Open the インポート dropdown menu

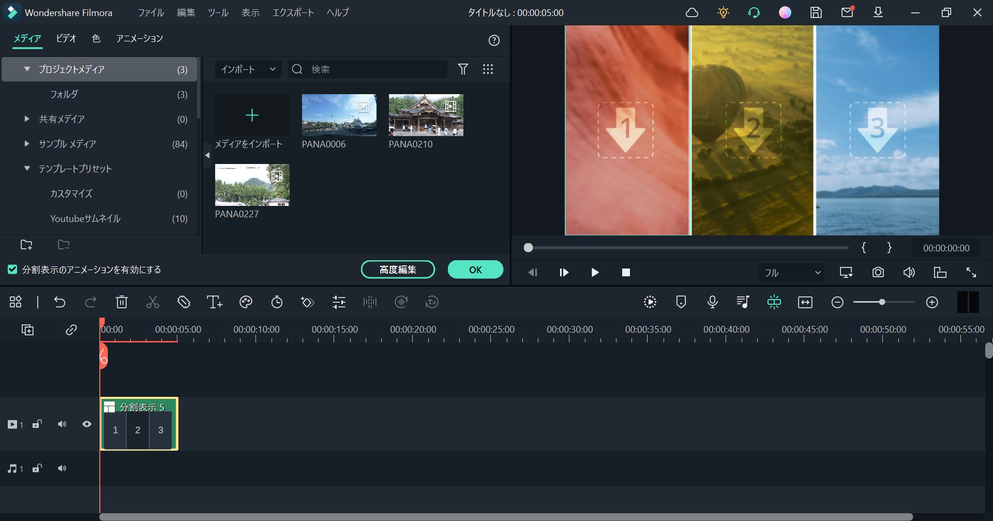click(247, 69)
